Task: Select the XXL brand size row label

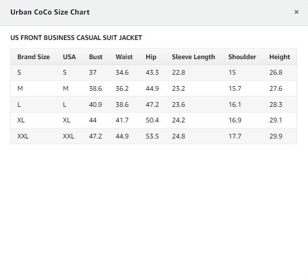Action: [x=23, y=136]
